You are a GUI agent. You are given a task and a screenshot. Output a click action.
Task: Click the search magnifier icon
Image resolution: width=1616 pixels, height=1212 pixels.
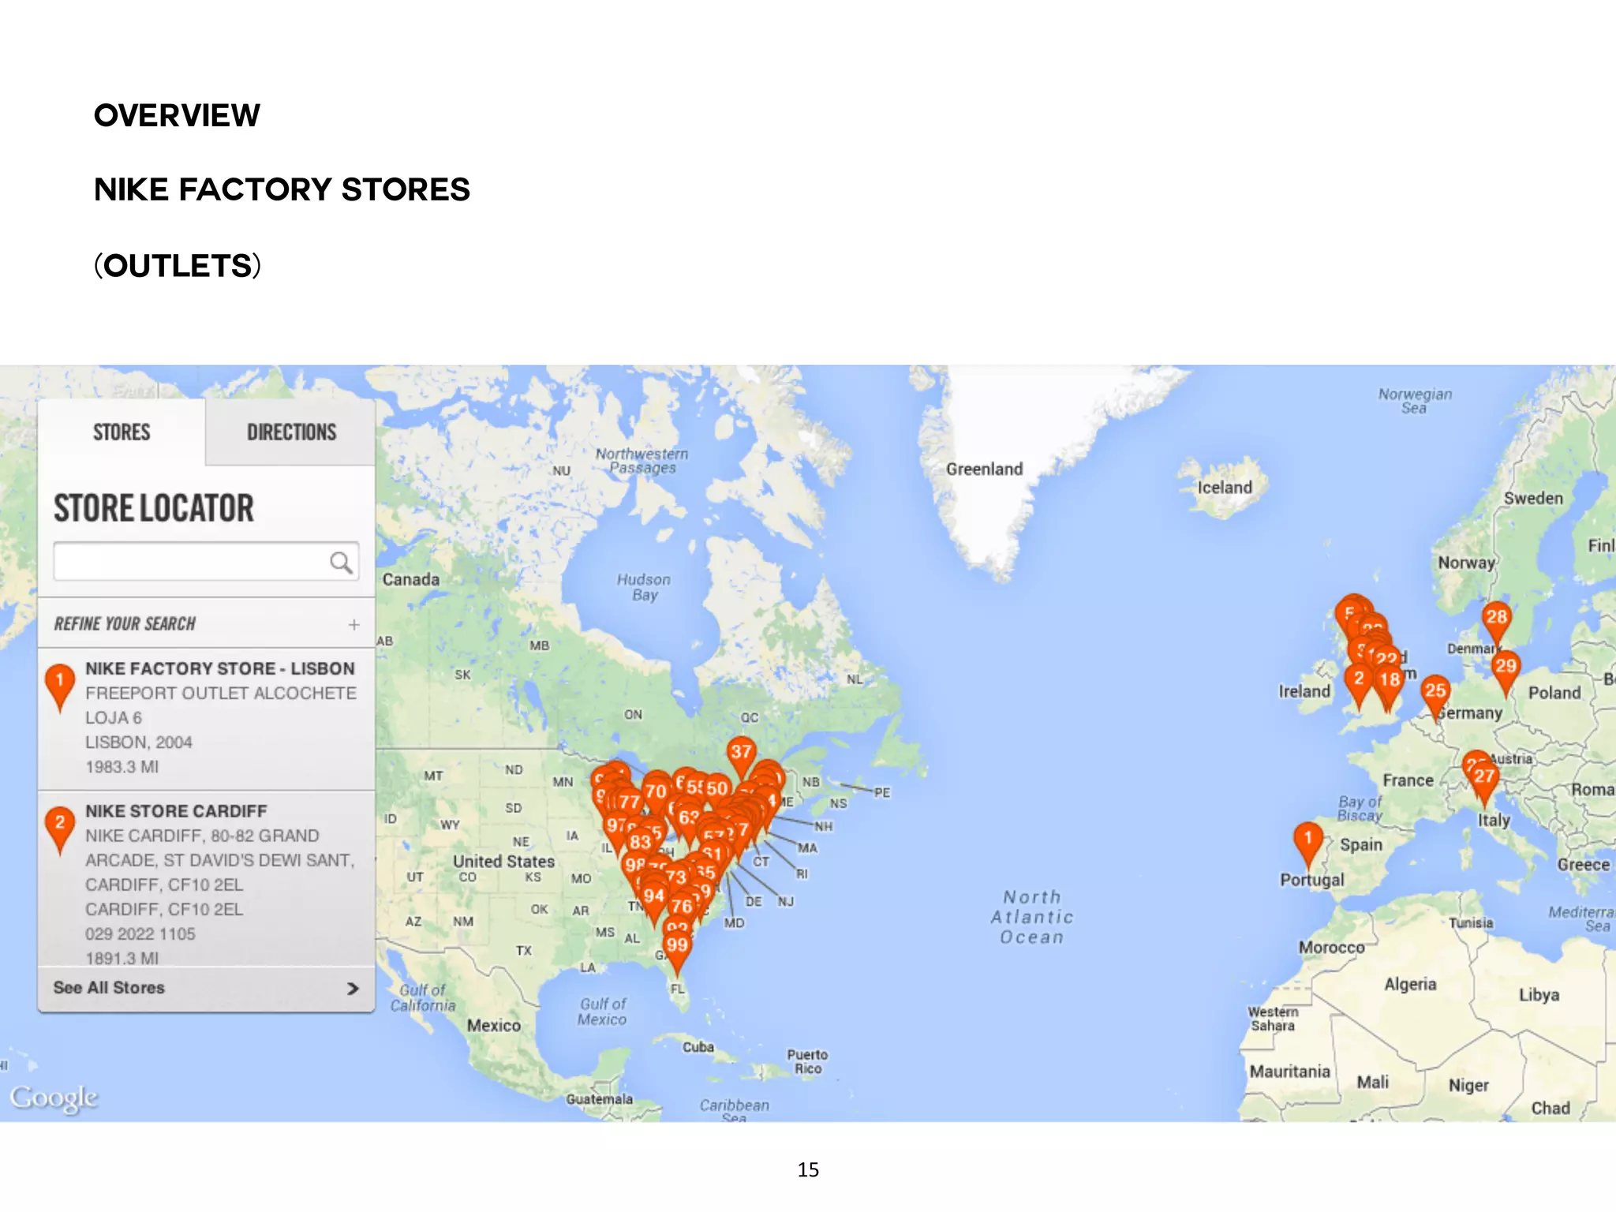[x=340, y=562]
